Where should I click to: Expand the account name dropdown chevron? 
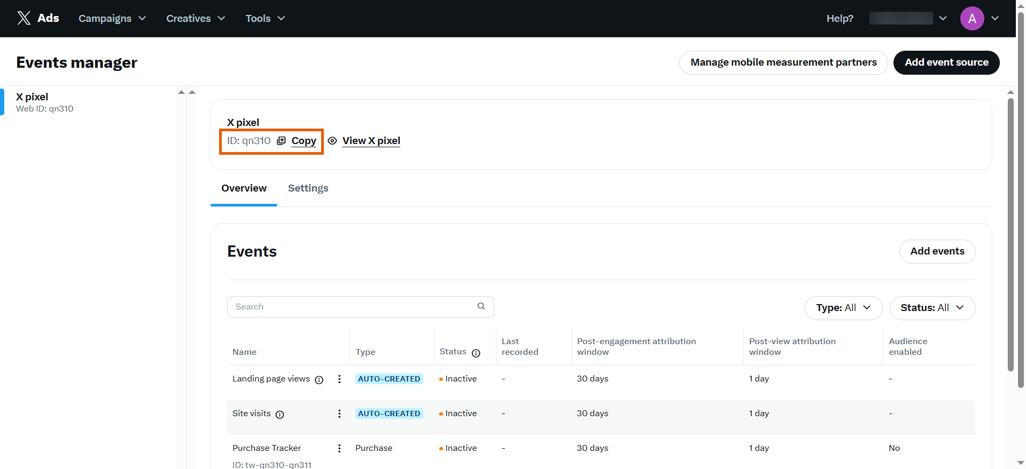[x=943, y=18]
